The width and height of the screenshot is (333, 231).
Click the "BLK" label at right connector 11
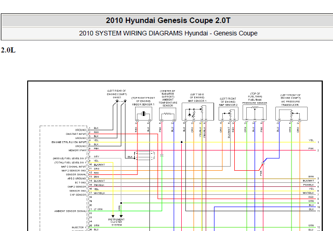click(x=311, y=209)
